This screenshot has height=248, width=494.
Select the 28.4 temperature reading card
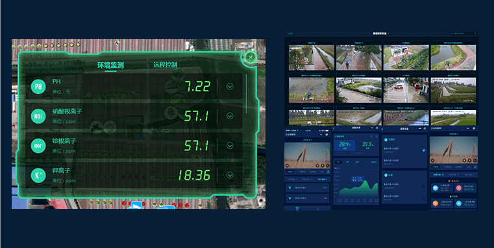click(345, 145)
